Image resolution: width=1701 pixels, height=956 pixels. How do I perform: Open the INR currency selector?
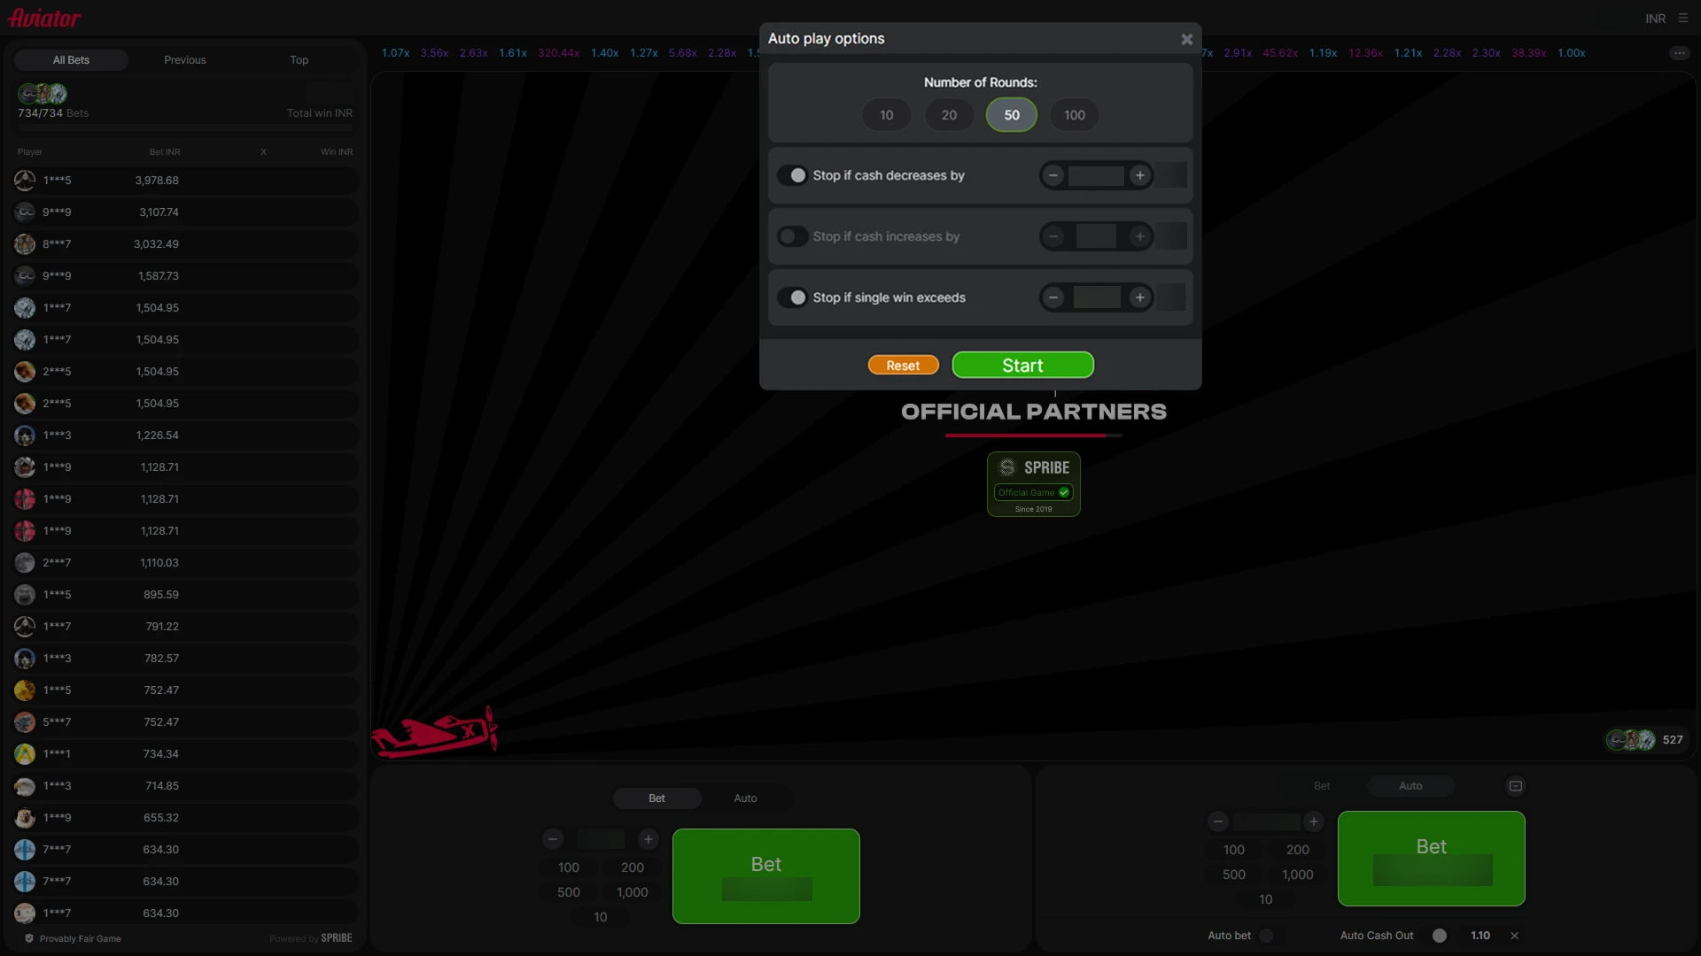pyautogui.click(x=1655, y=18)
